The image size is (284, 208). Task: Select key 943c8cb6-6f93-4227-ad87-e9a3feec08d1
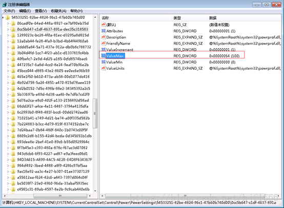52,154
